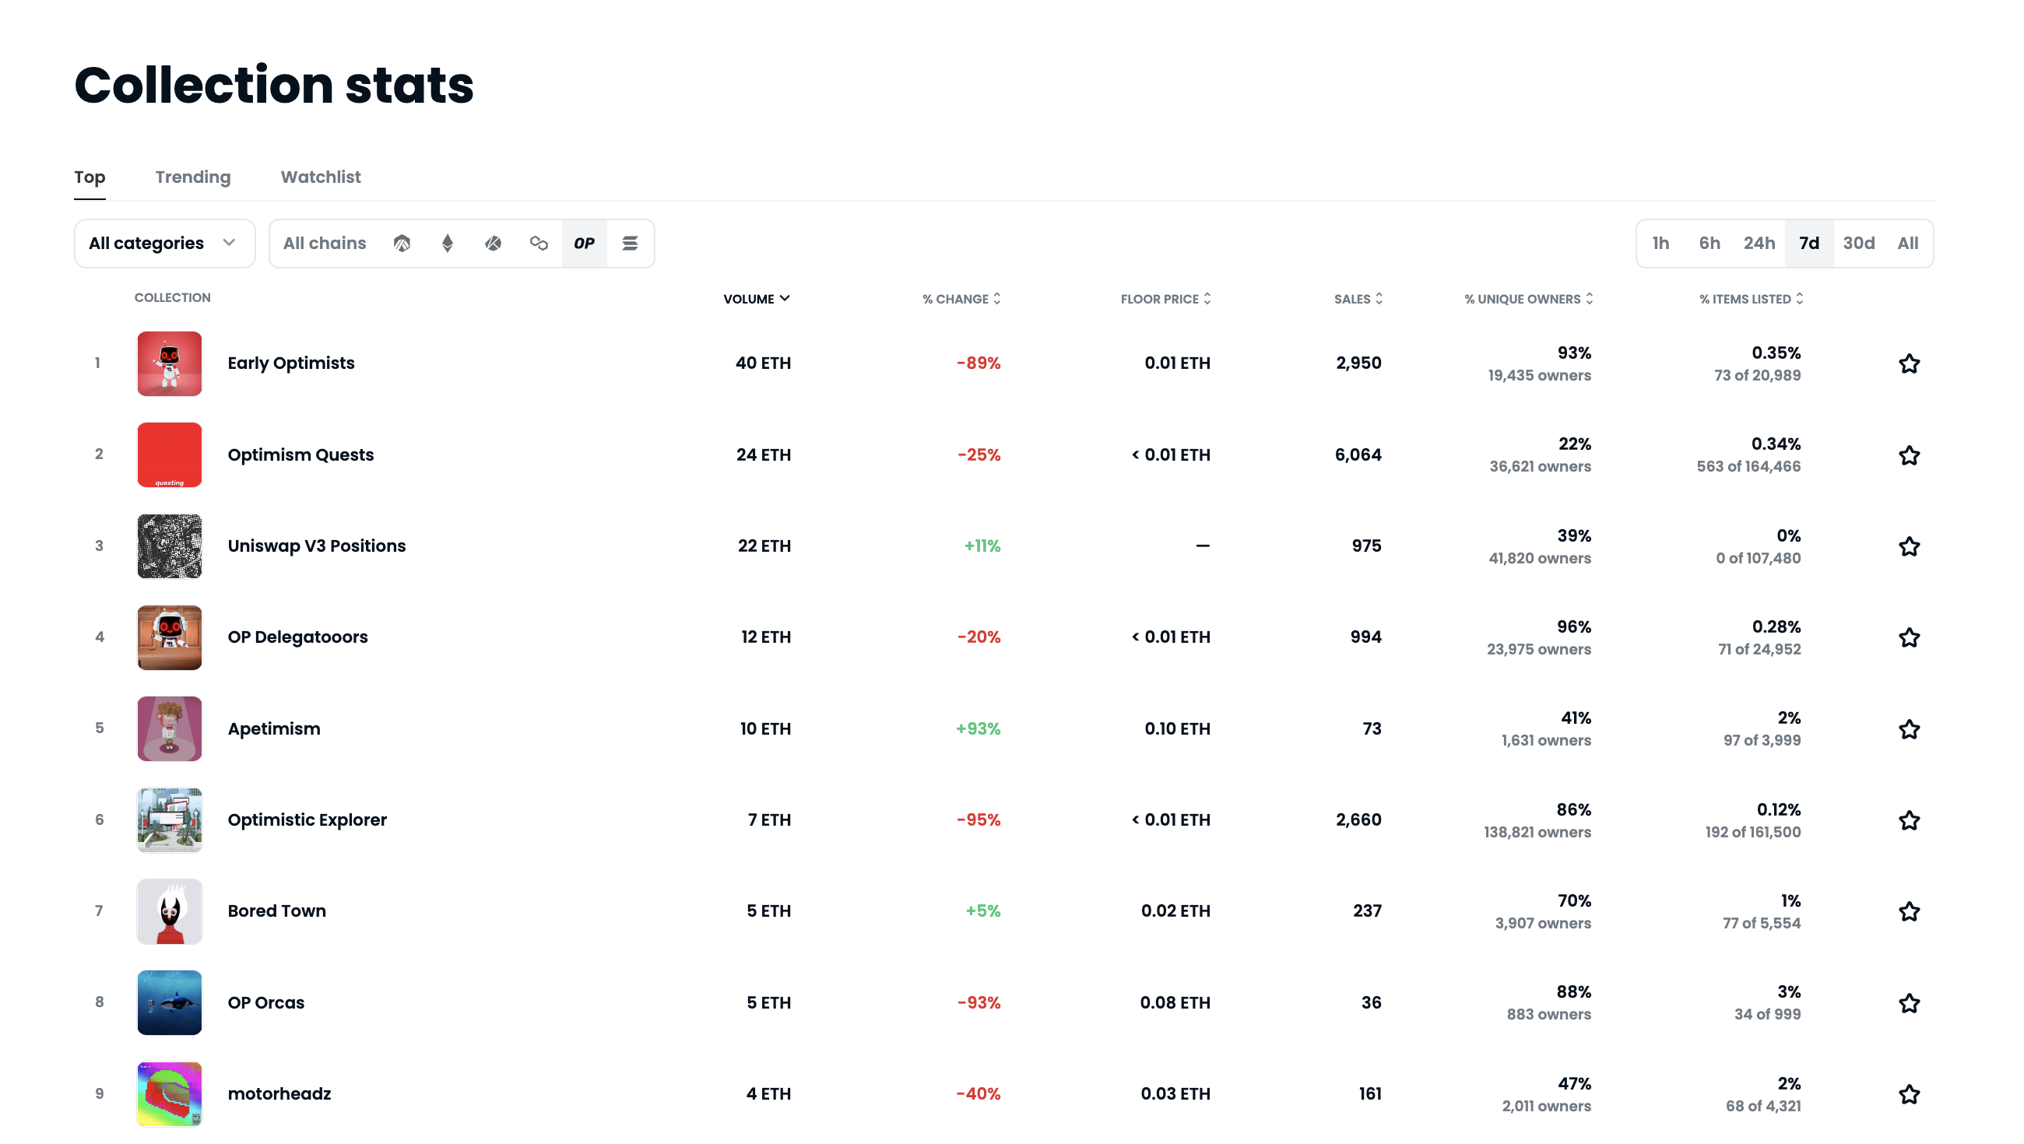Filter by Klaytn chain icon

pyautogui.click(x=494, y=244)
